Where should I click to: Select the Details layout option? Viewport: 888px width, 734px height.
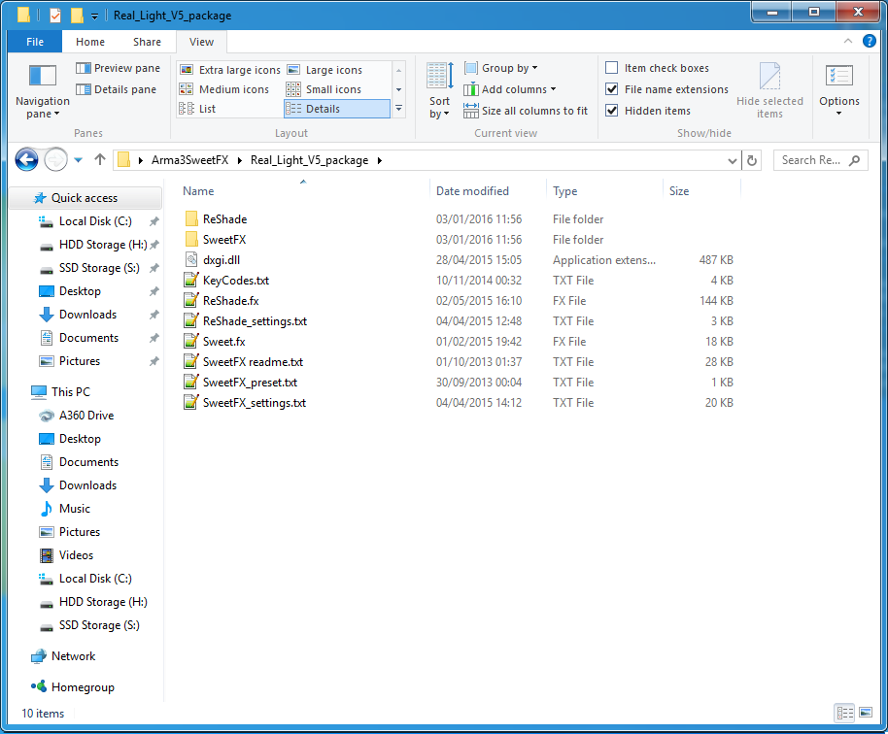tap(337, 109)
